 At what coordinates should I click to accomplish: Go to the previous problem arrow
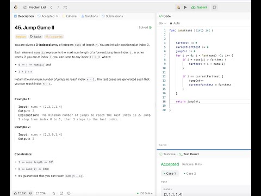tap(51, 7)
